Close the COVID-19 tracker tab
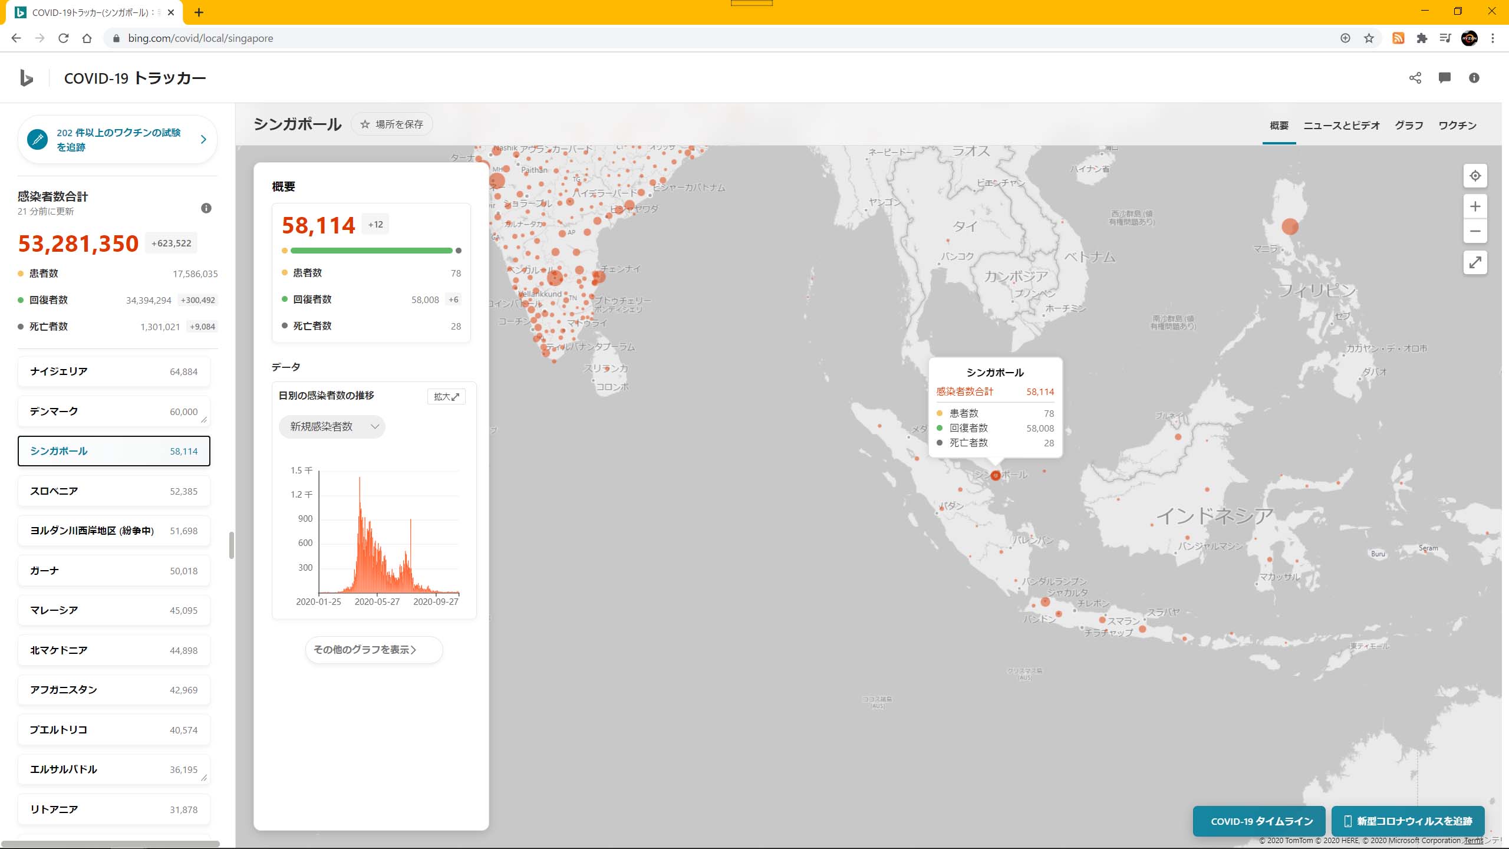 coord(171,12)
